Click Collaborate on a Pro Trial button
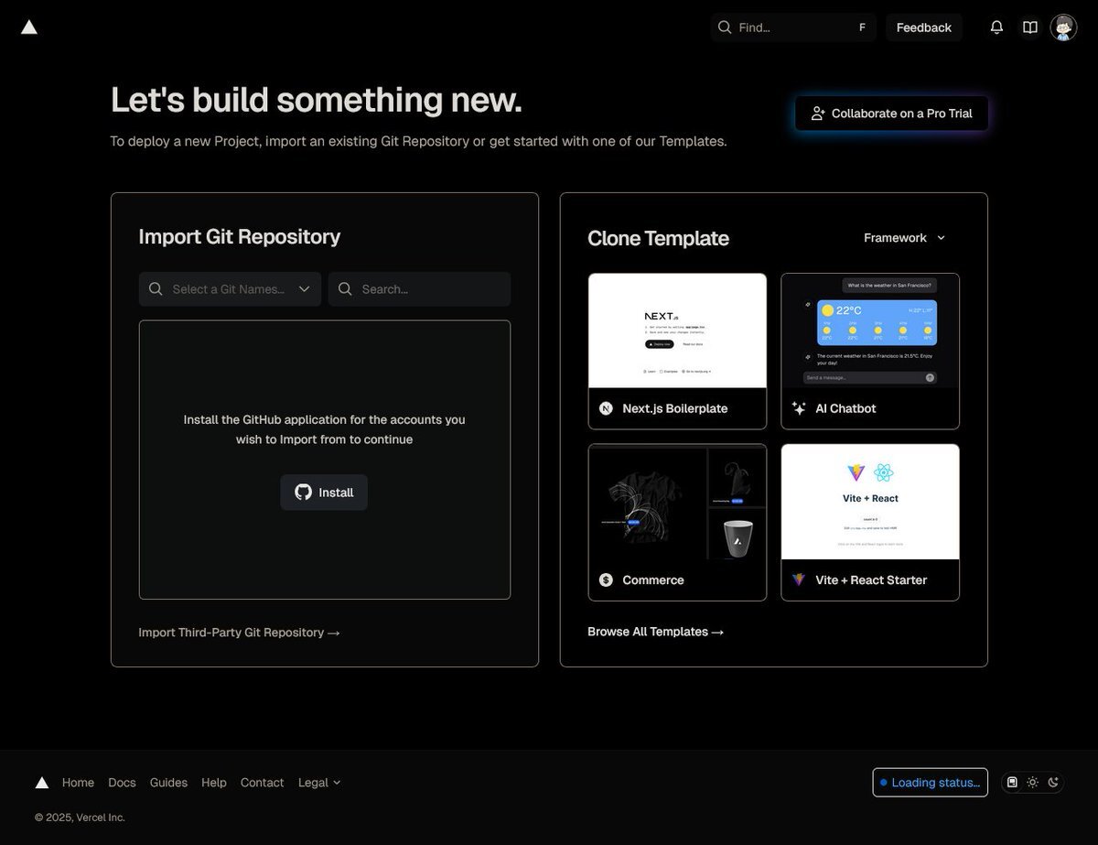This screenshot has height=845, width=1098. (891, 114)
